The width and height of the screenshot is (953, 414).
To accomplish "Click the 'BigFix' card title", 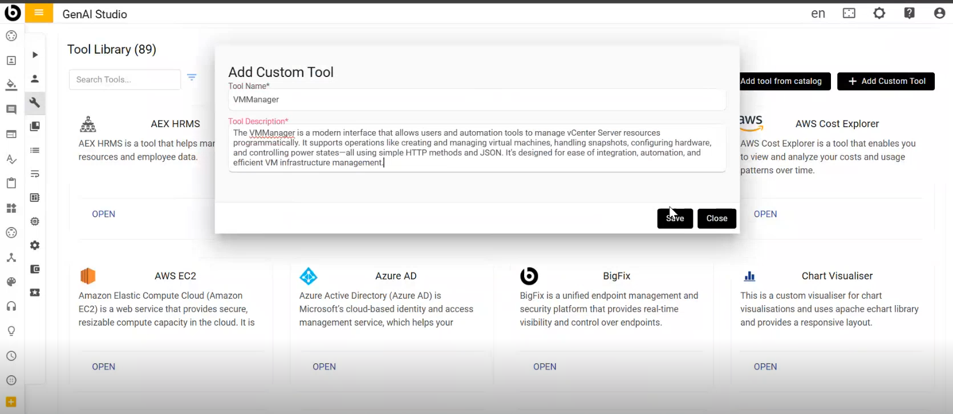I will pos(617,276).
